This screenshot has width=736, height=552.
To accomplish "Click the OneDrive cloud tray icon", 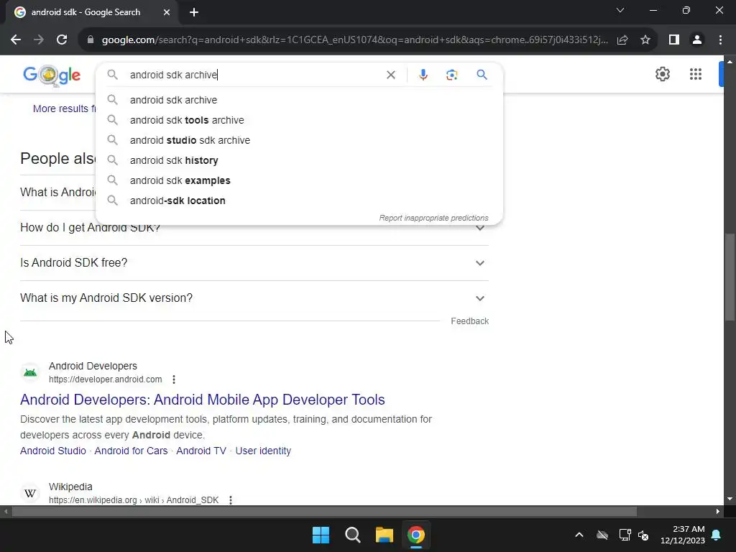I will pyautogui.click(x=602, y=535).
